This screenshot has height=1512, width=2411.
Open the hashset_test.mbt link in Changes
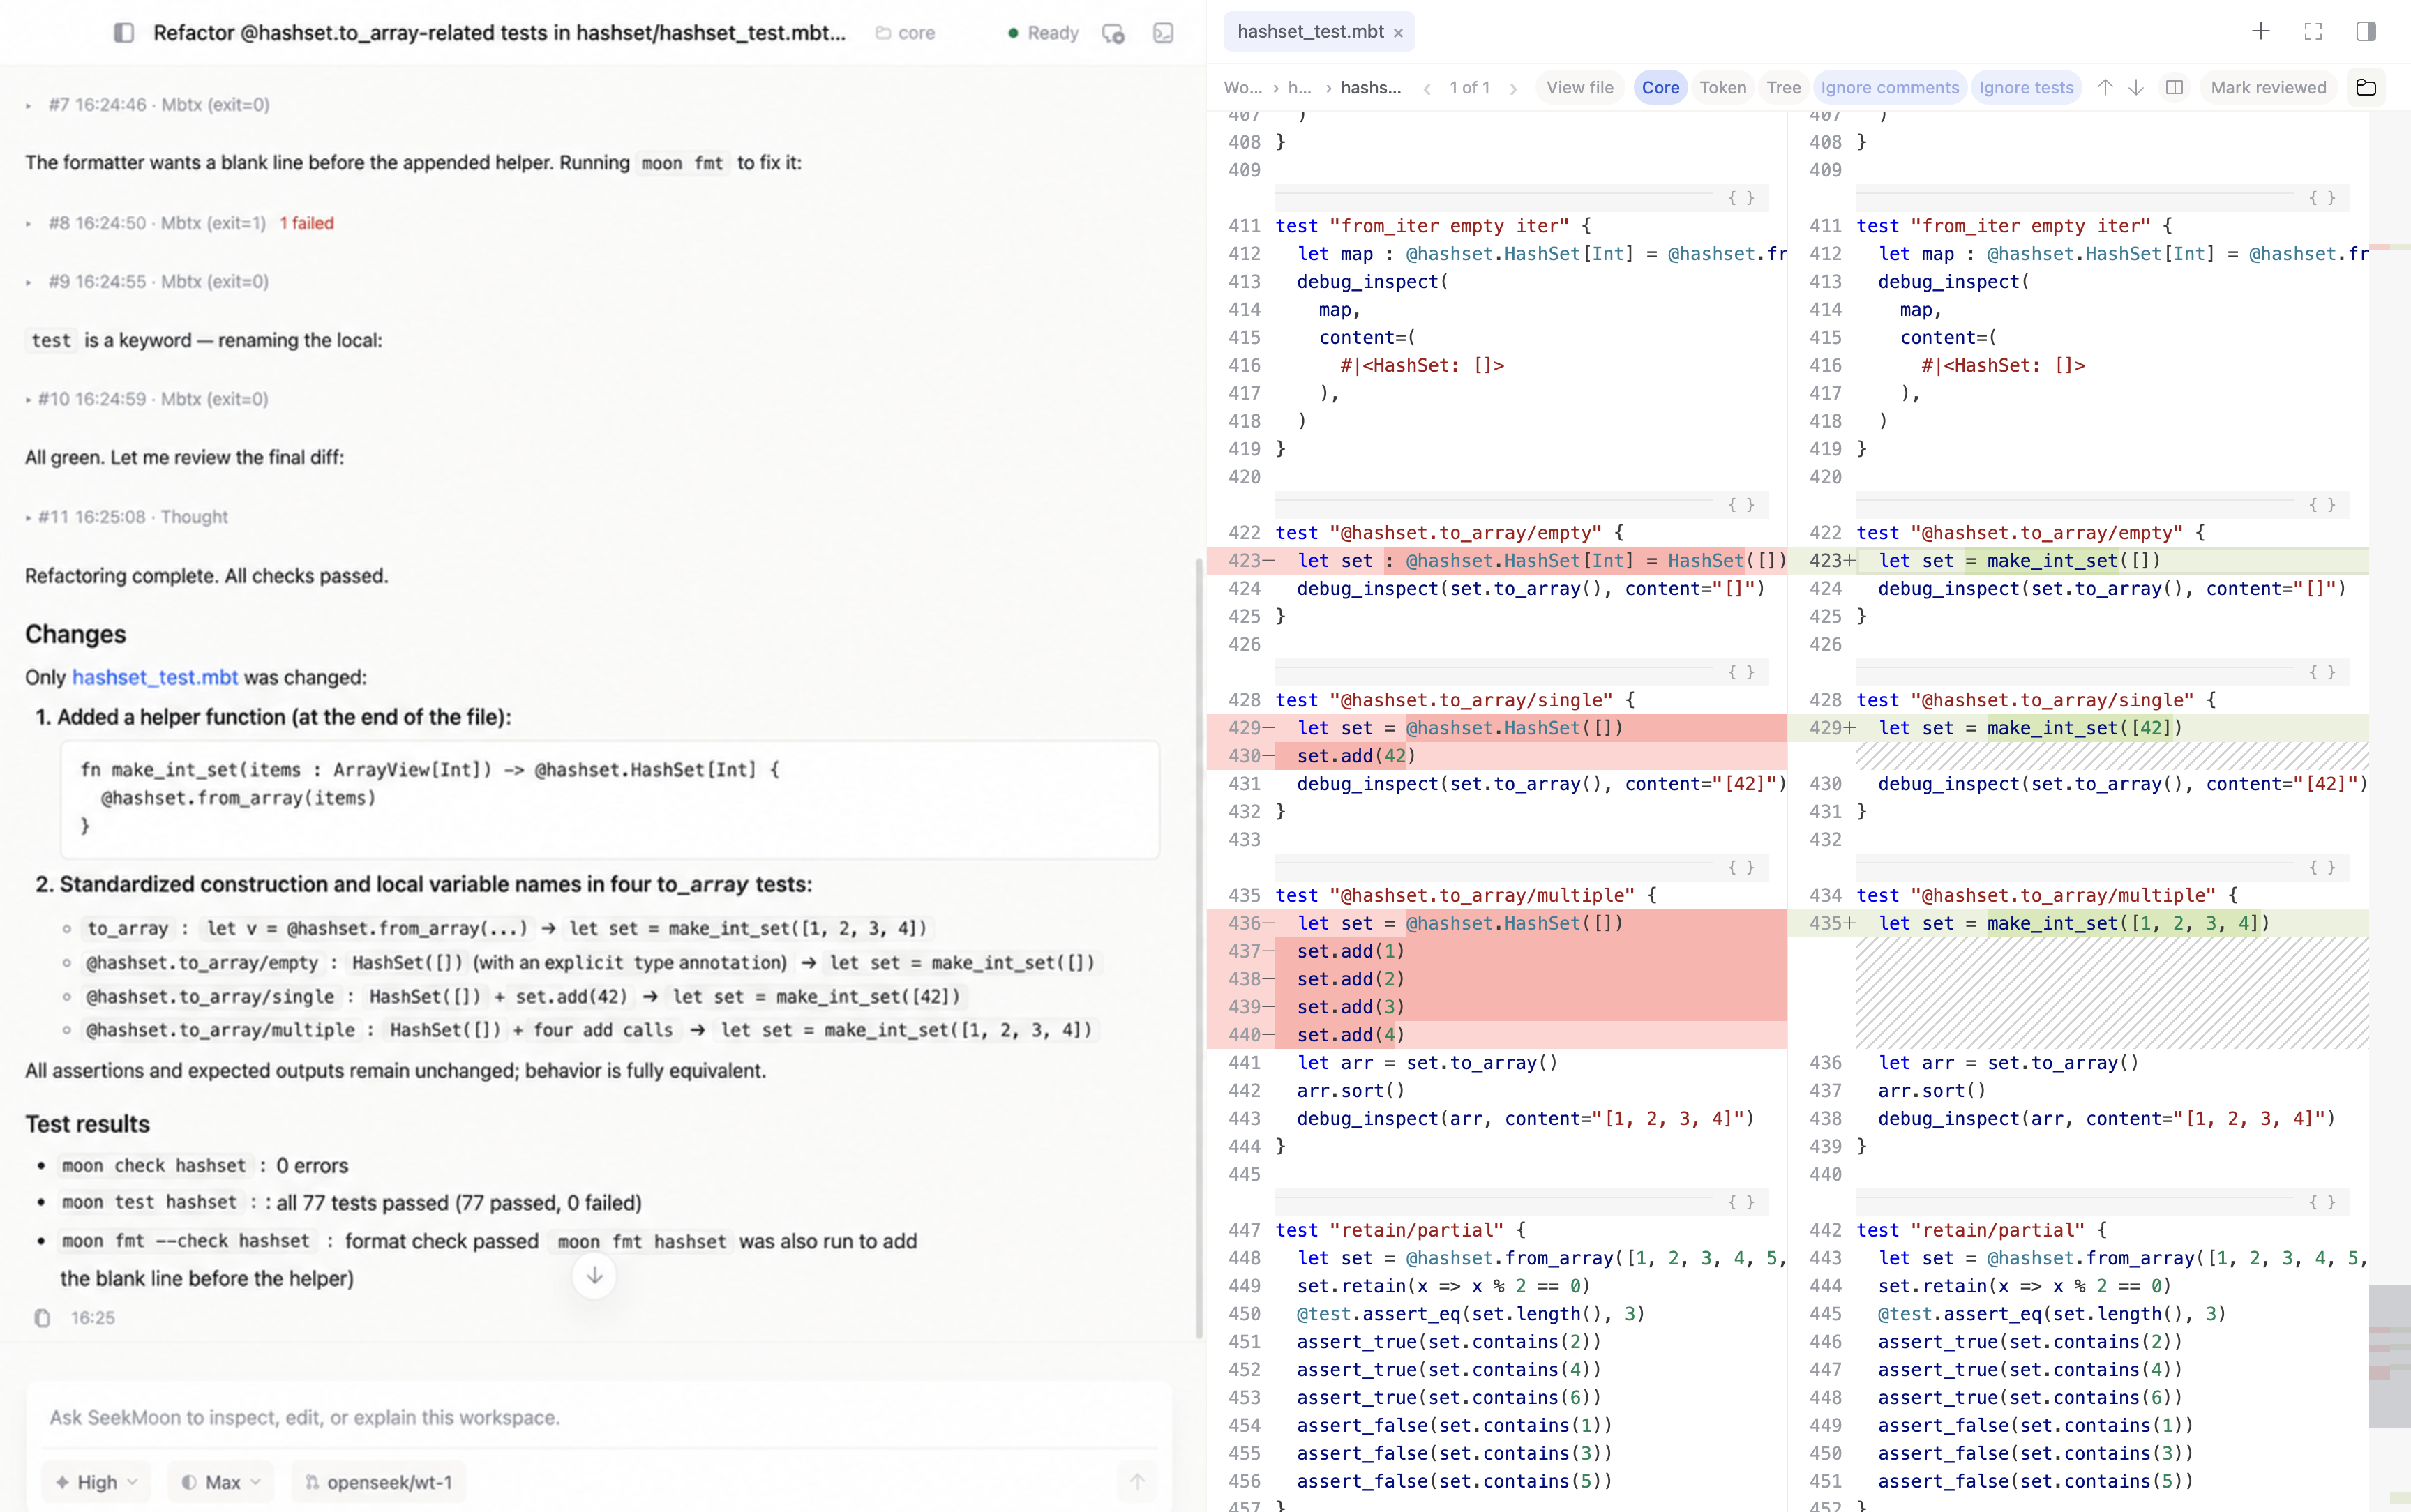pyautogui.click(x=155, y=677)
